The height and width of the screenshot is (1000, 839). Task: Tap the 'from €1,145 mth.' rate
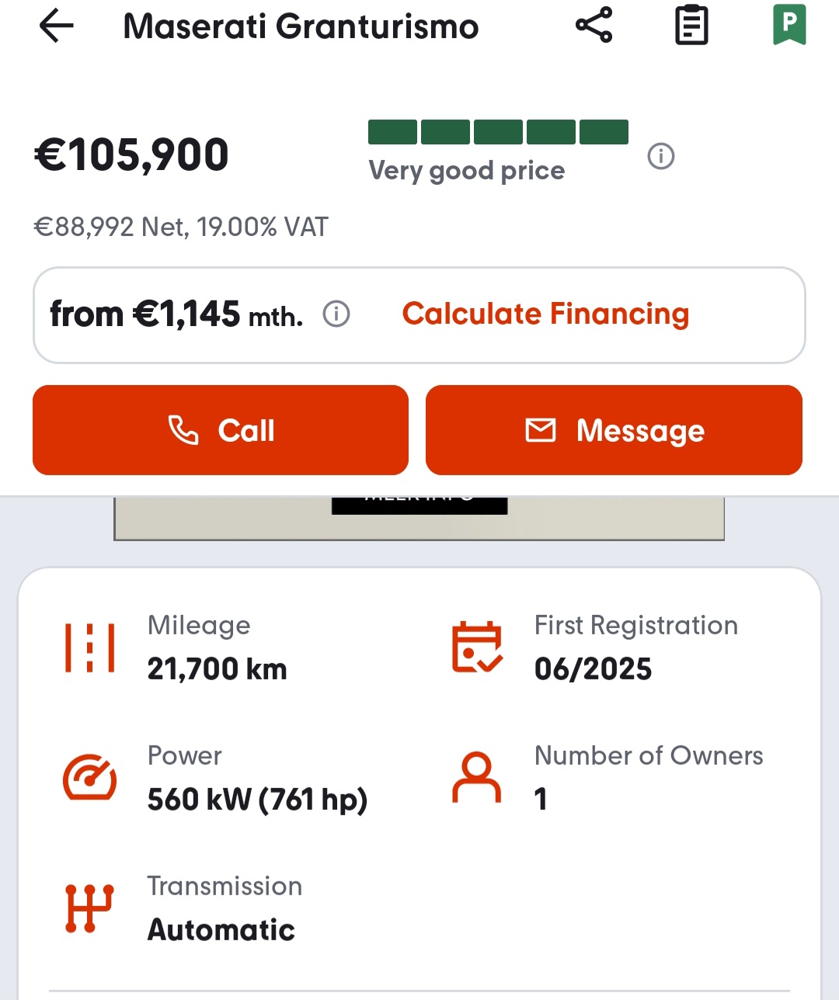point(176,314)
